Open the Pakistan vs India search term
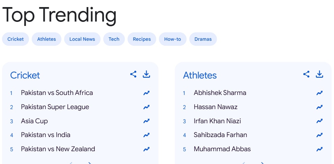Image resolution: width=334 pixels, height=164 pixels. click(x=46, y=135)
